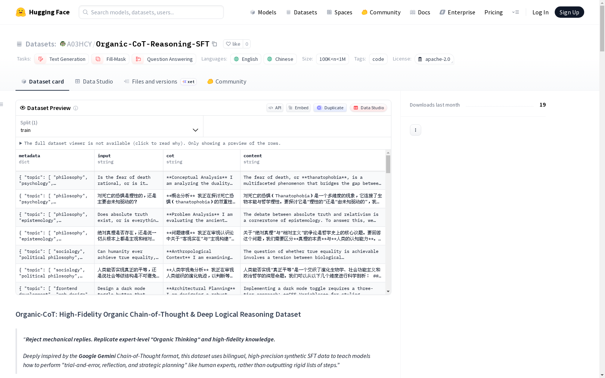Switch to the Data Studio tab

pos(94,82)
